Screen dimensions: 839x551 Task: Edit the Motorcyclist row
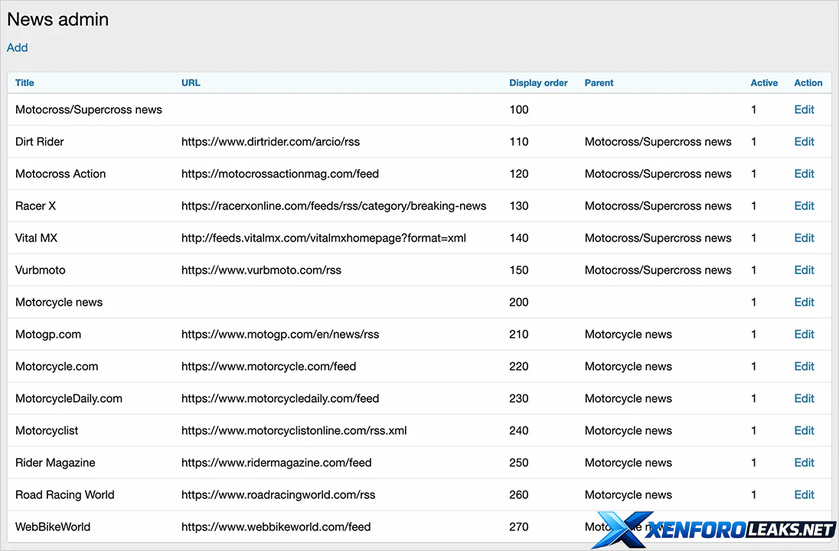(804, 430)
